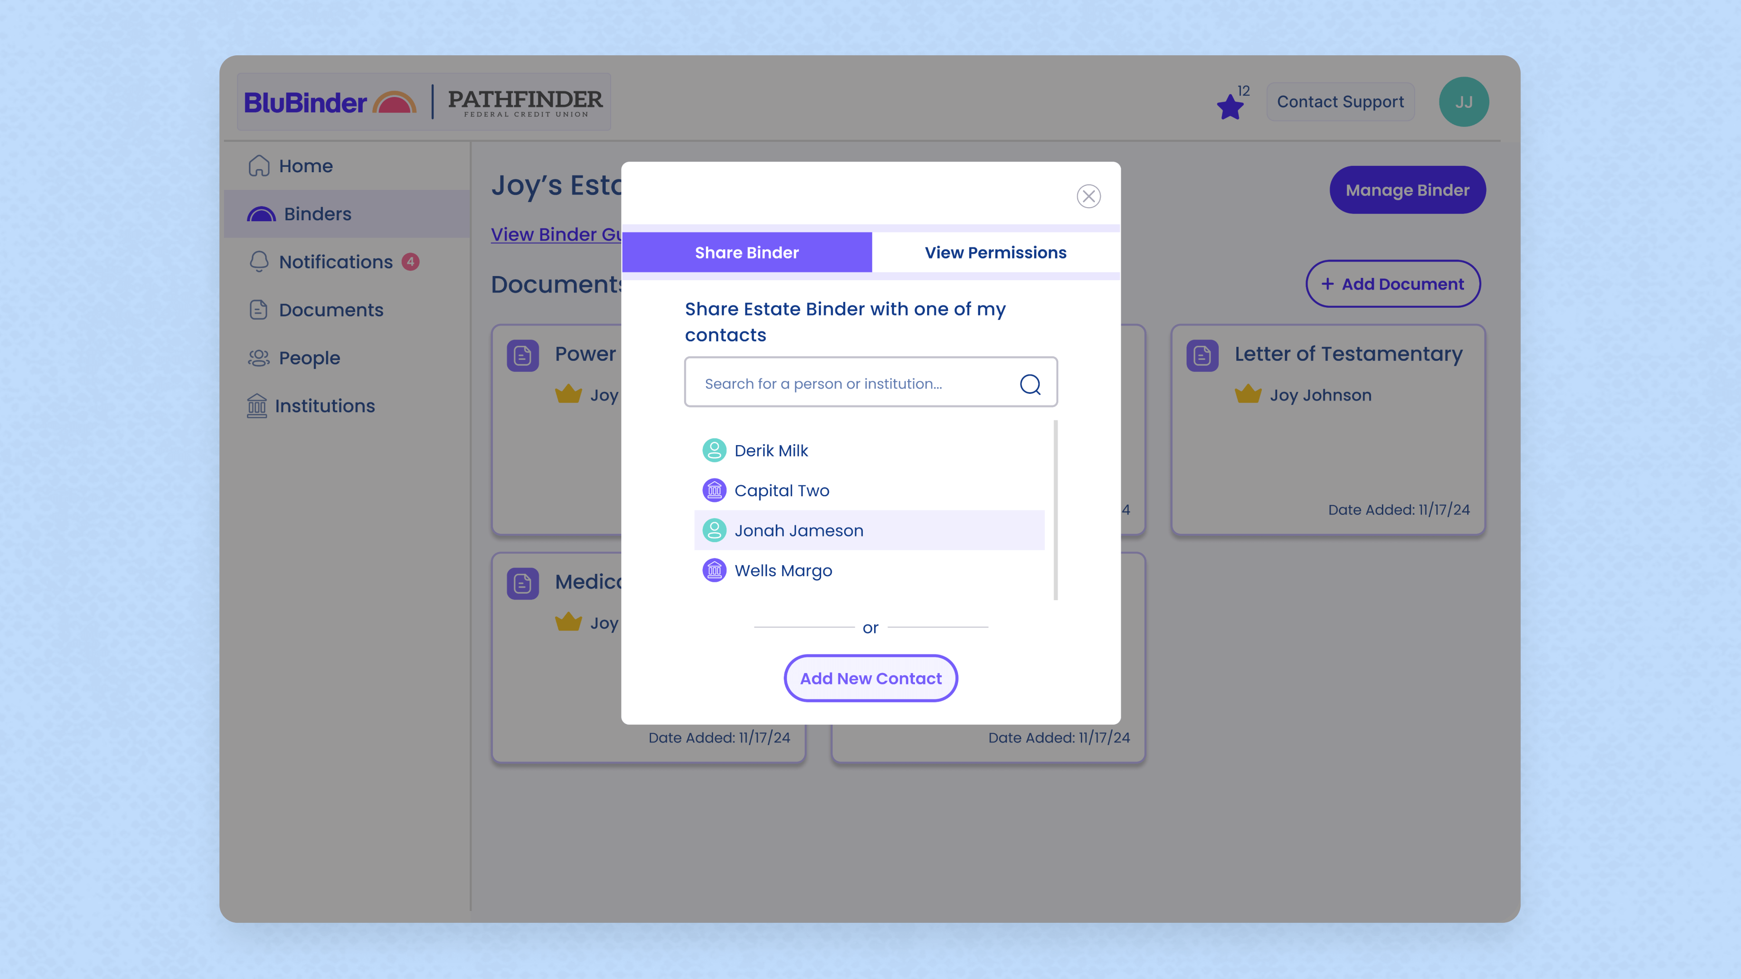Click the Notifications bell icon

pos(259,262)
